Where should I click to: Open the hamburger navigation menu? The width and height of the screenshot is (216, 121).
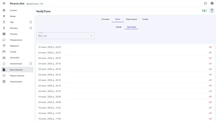pyautogui.click(x=4, y=3)
